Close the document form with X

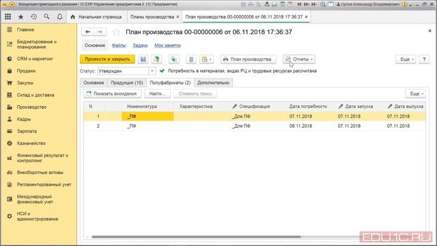(429, 31)
